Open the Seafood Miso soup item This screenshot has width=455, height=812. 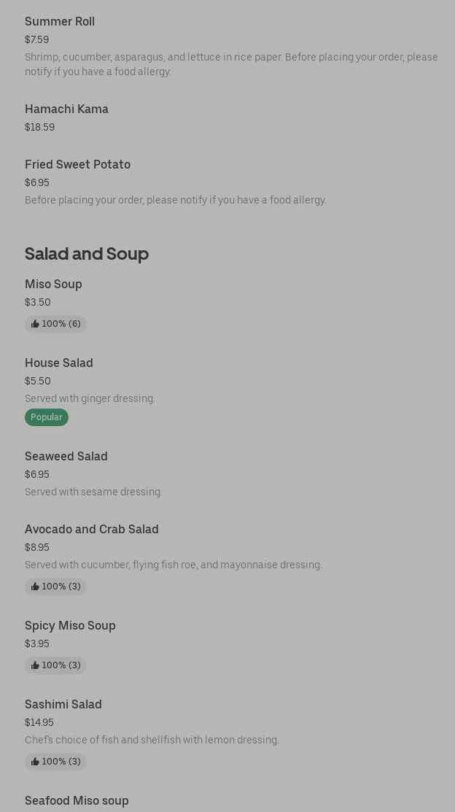(77, 801)
